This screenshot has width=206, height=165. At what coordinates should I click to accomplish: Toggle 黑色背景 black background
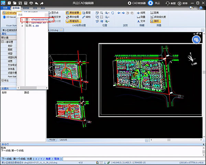(x=73, y=13)
